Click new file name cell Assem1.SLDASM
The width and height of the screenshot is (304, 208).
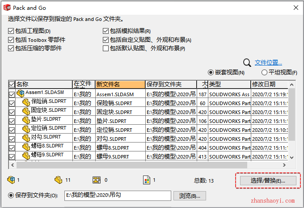[120, 94]
